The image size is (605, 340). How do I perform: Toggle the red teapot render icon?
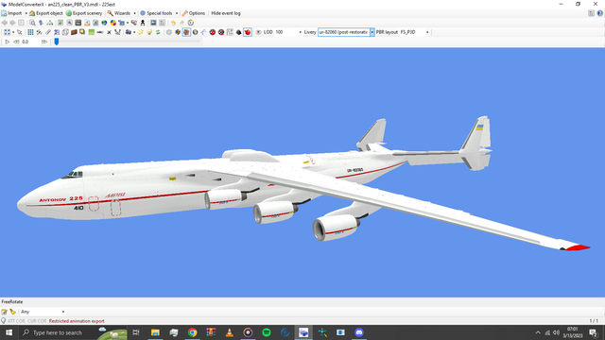(248, 32)
